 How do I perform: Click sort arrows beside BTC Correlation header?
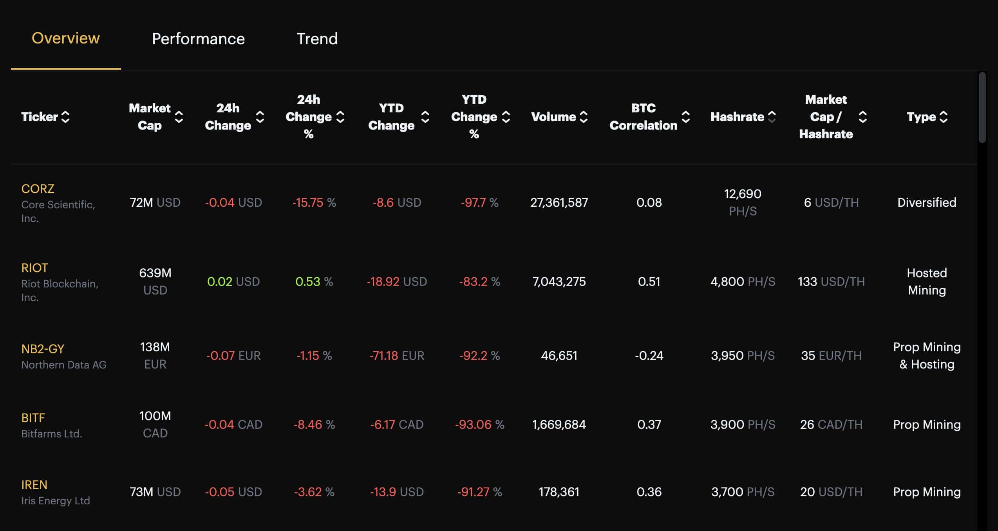point(685,117)
